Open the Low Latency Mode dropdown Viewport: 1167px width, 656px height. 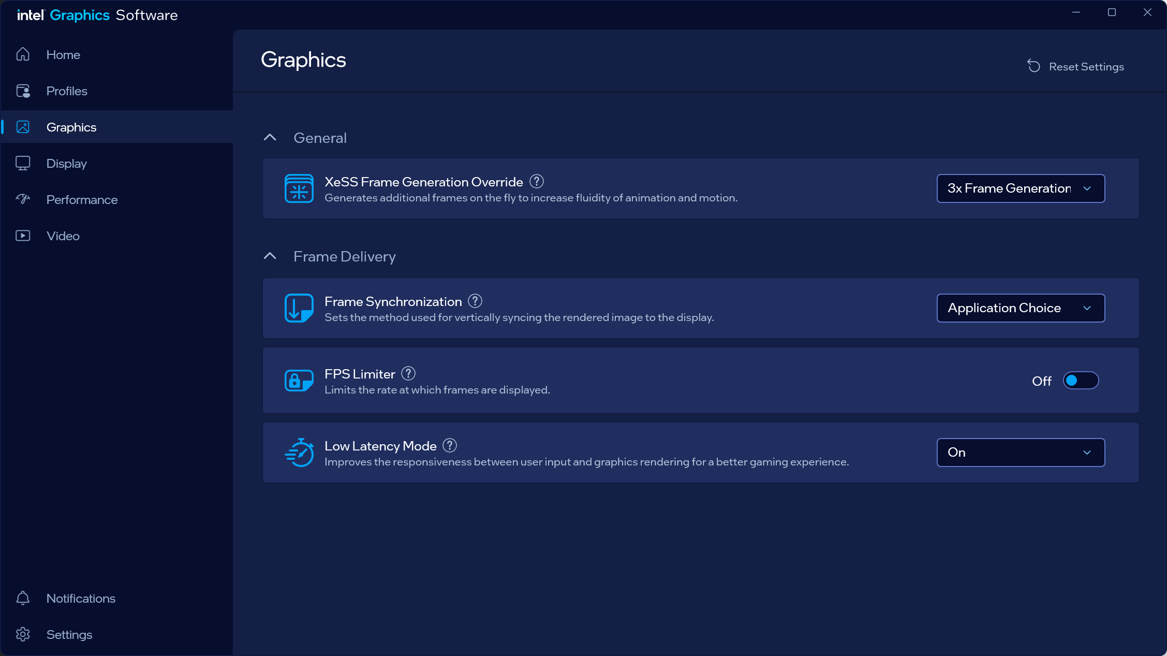1020,452
